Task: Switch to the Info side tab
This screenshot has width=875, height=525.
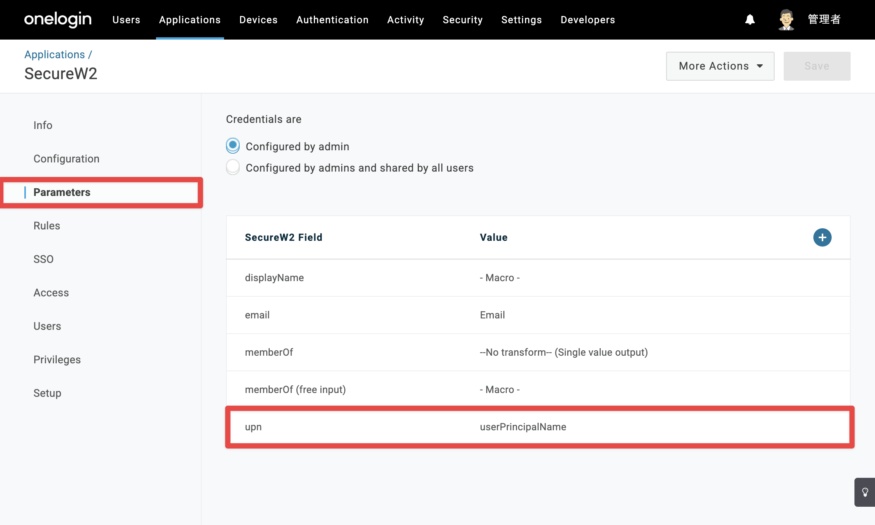Action: [43, 125]
